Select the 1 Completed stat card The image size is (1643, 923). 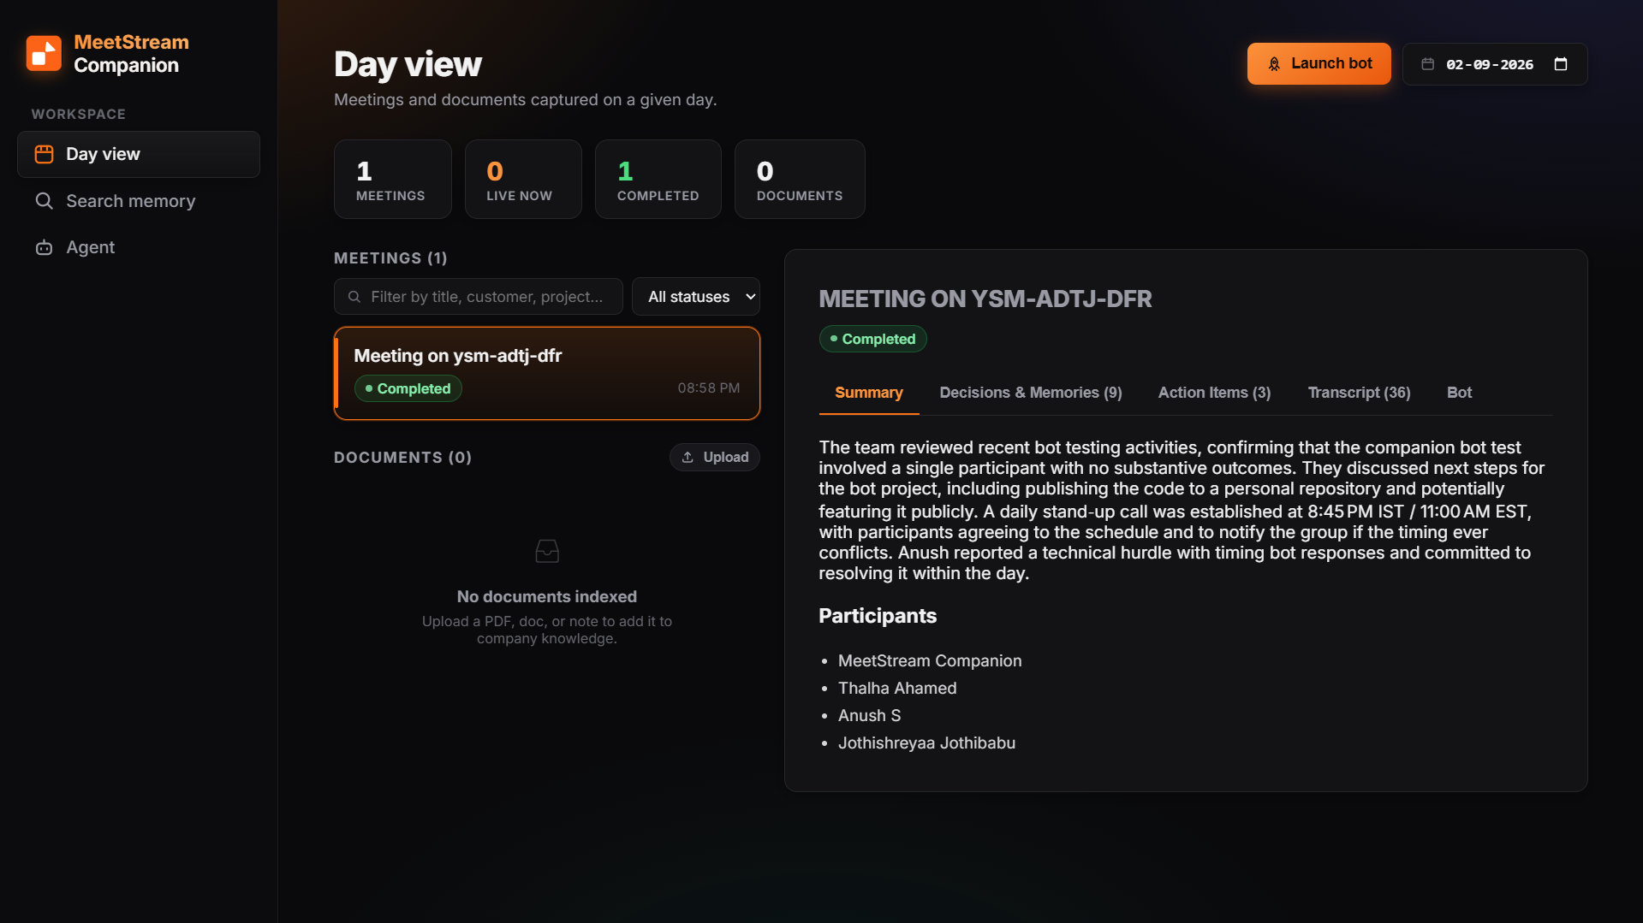point(658,180)
